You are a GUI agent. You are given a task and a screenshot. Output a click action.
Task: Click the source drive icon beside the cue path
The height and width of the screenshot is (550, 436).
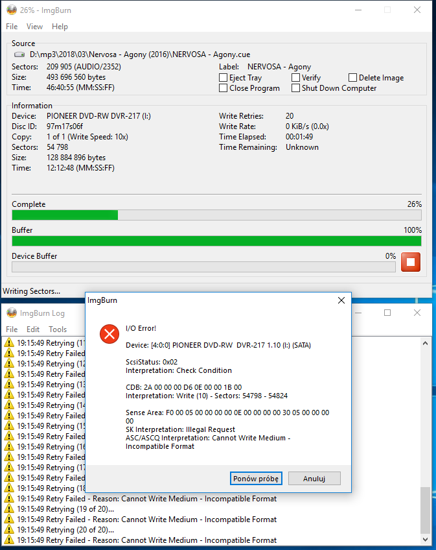click(19, 54)
